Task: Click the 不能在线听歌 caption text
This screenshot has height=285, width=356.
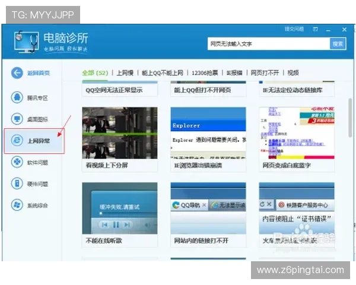Action: pyautogui.click(x=104, y=240)
